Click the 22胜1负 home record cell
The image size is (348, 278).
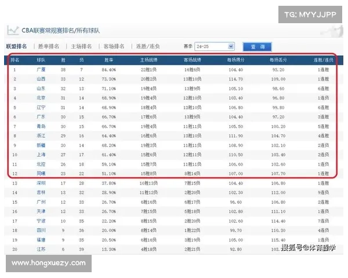(148, 69)
